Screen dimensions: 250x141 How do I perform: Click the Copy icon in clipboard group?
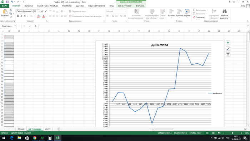tap(11, 14)
